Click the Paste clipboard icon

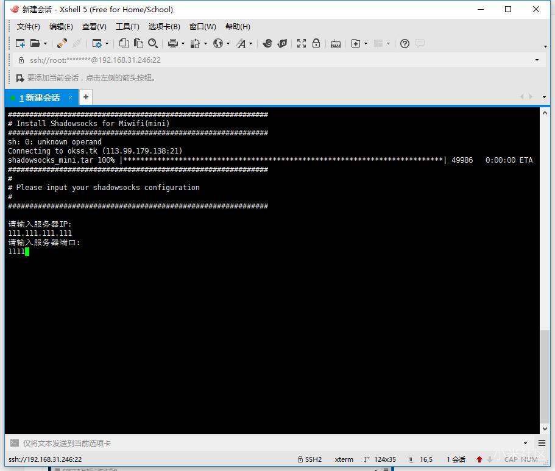tap(138, 43)
